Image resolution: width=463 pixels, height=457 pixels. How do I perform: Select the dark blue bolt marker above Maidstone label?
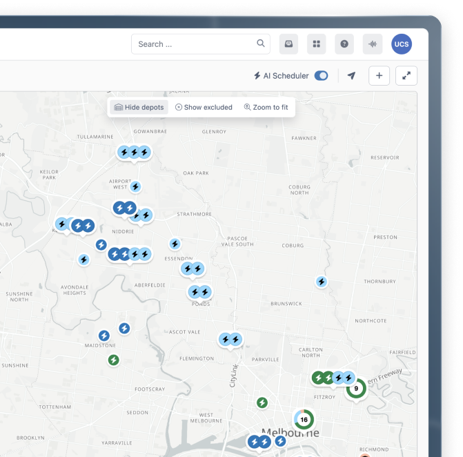104,336
